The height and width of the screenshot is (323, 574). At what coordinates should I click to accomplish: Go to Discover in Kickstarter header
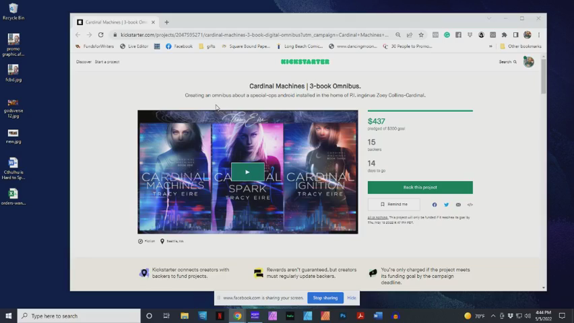(84, 62)
